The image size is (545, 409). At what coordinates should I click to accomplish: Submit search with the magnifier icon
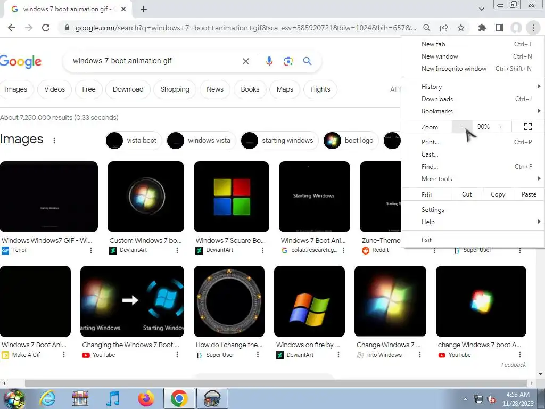[x=307, y=61]
